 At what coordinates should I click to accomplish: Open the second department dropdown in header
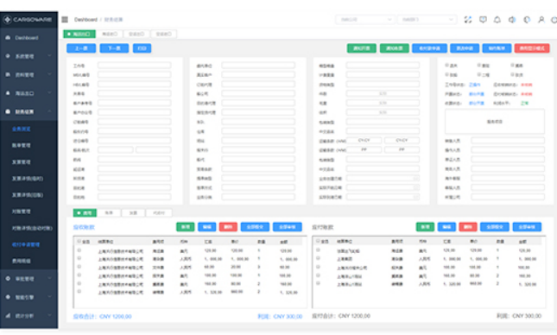(x=427, y=20)
